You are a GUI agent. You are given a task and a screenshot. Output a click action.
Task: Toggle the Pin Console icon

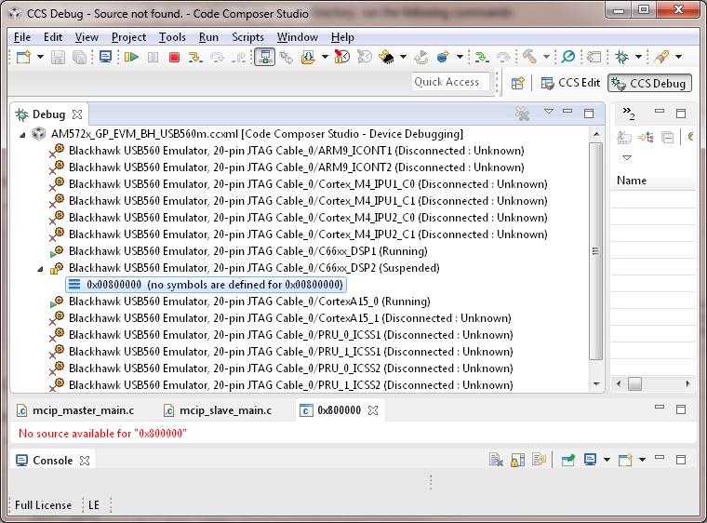pos(567,460)
